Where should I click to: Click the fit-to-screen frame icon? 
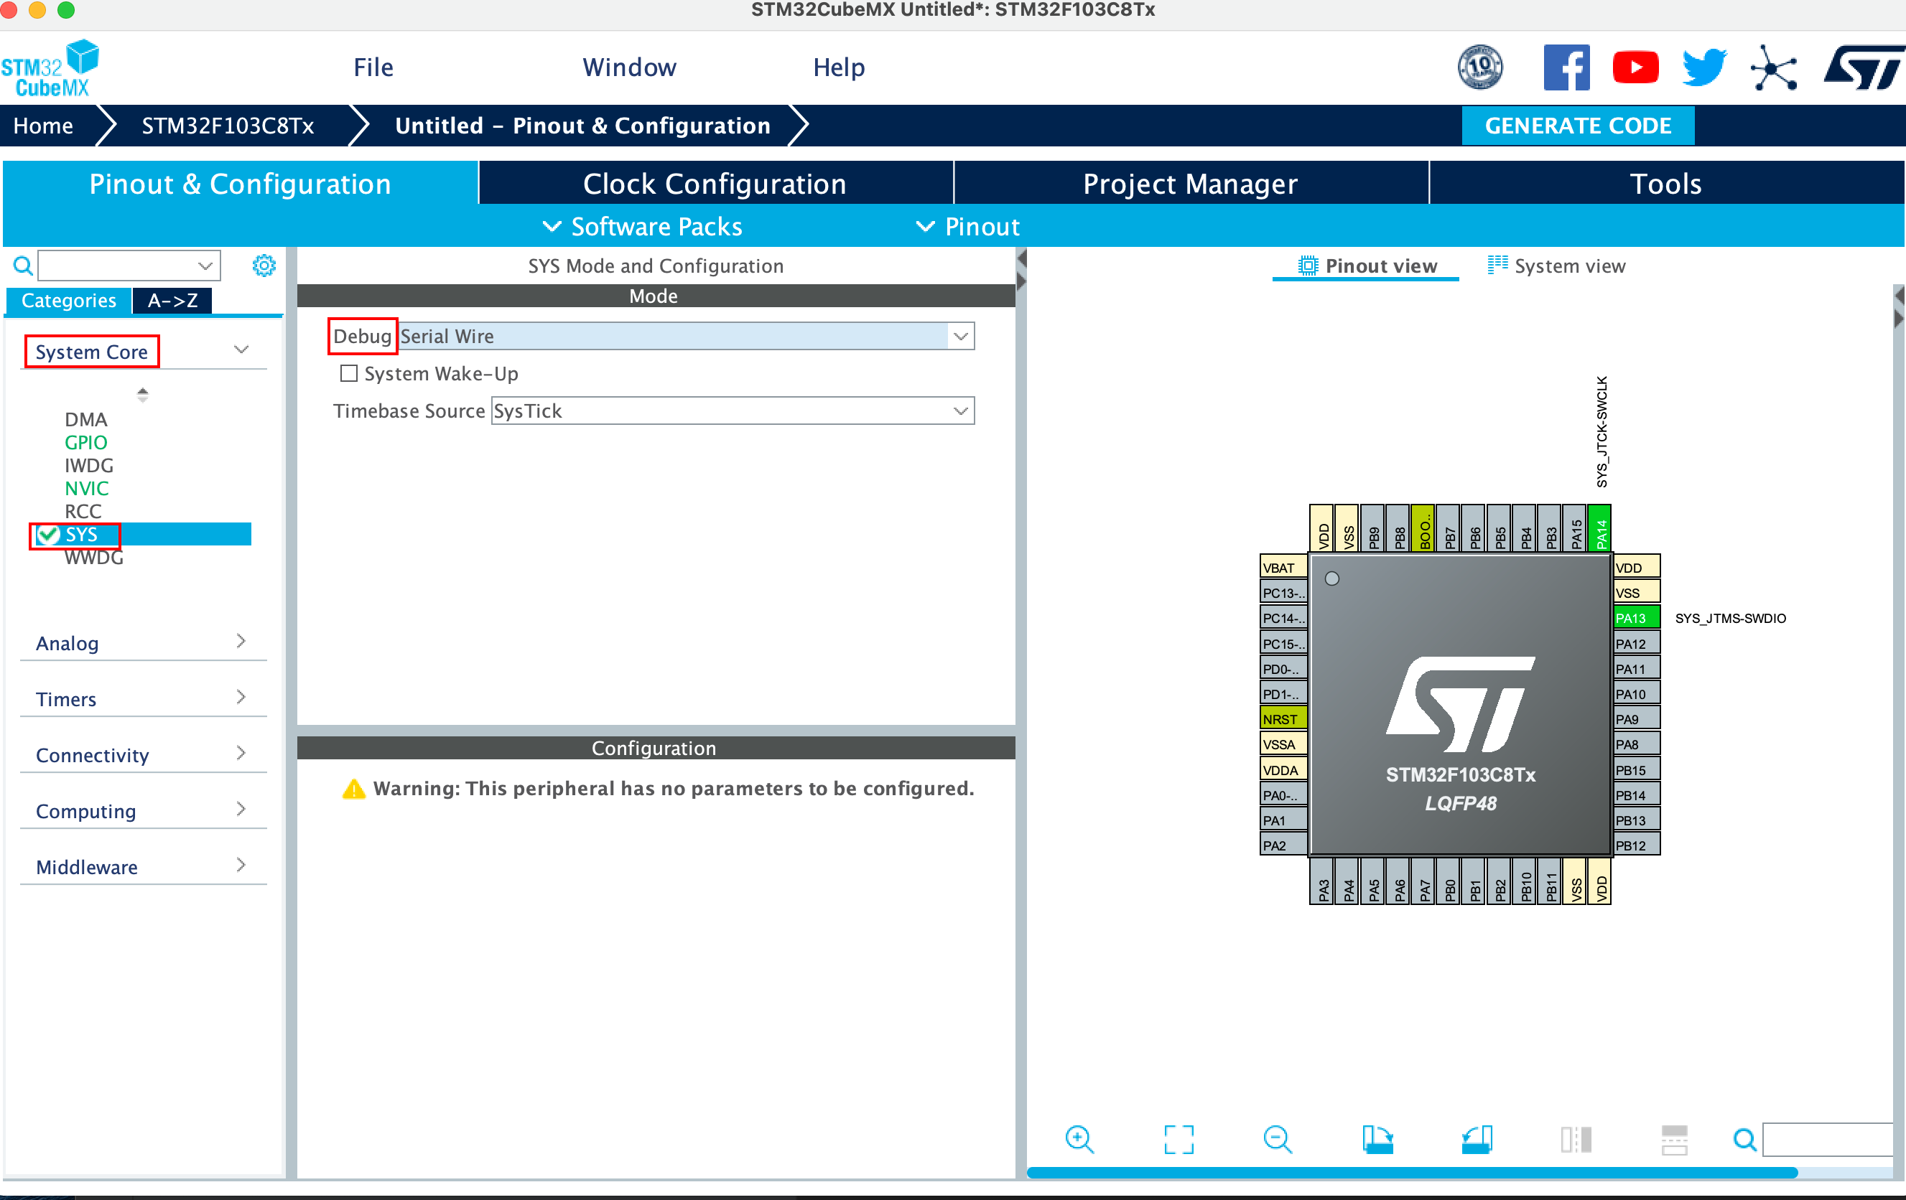click(1179, 1140)
